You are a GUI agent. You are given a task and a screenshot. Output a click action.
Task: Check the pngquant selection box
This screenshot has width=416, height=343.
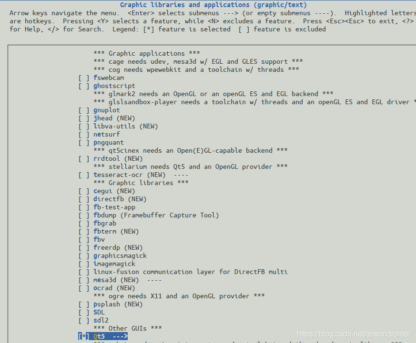84,143
